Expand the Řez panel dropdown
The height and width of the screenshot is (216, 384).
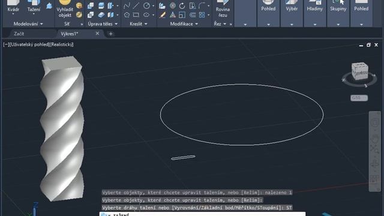[x=220, y=24]
